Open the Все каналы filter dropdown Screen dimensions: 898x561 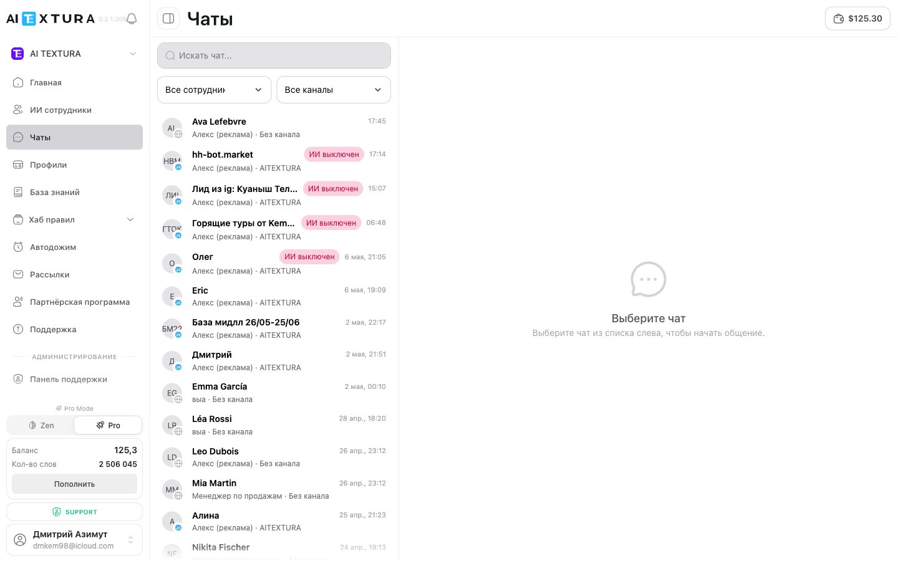[334, 90]
